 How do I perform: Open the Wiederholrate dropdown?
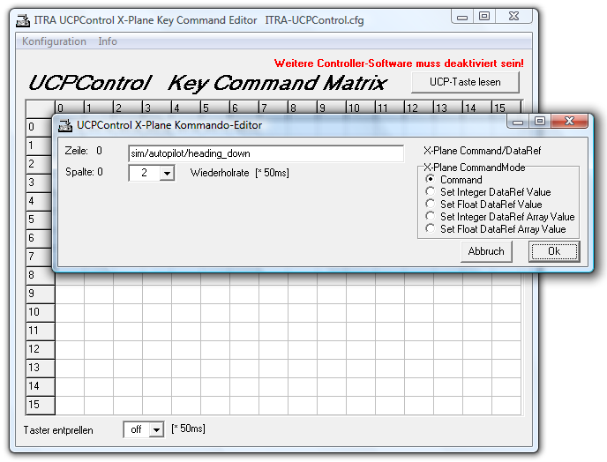pos(167,174)
